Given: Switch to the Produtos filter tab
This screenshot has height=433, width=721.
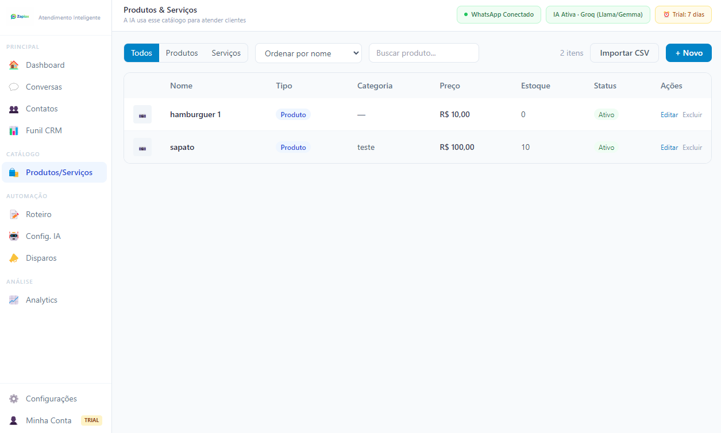Looking at the screenshot, I should pyautogui.click(x=182, y=53).
